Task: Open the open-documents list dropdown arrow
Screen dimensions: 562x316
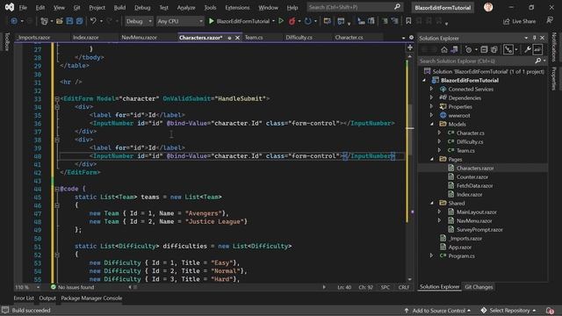Action: [x=403, y=38]
